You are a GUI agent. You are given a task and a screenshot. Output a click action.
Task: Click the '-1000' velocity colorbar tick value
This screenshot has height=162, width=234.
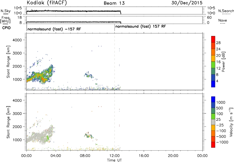coord(222,142)
